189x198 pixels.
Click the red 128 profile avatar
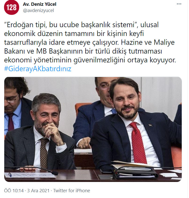click(x=12, y=8)
